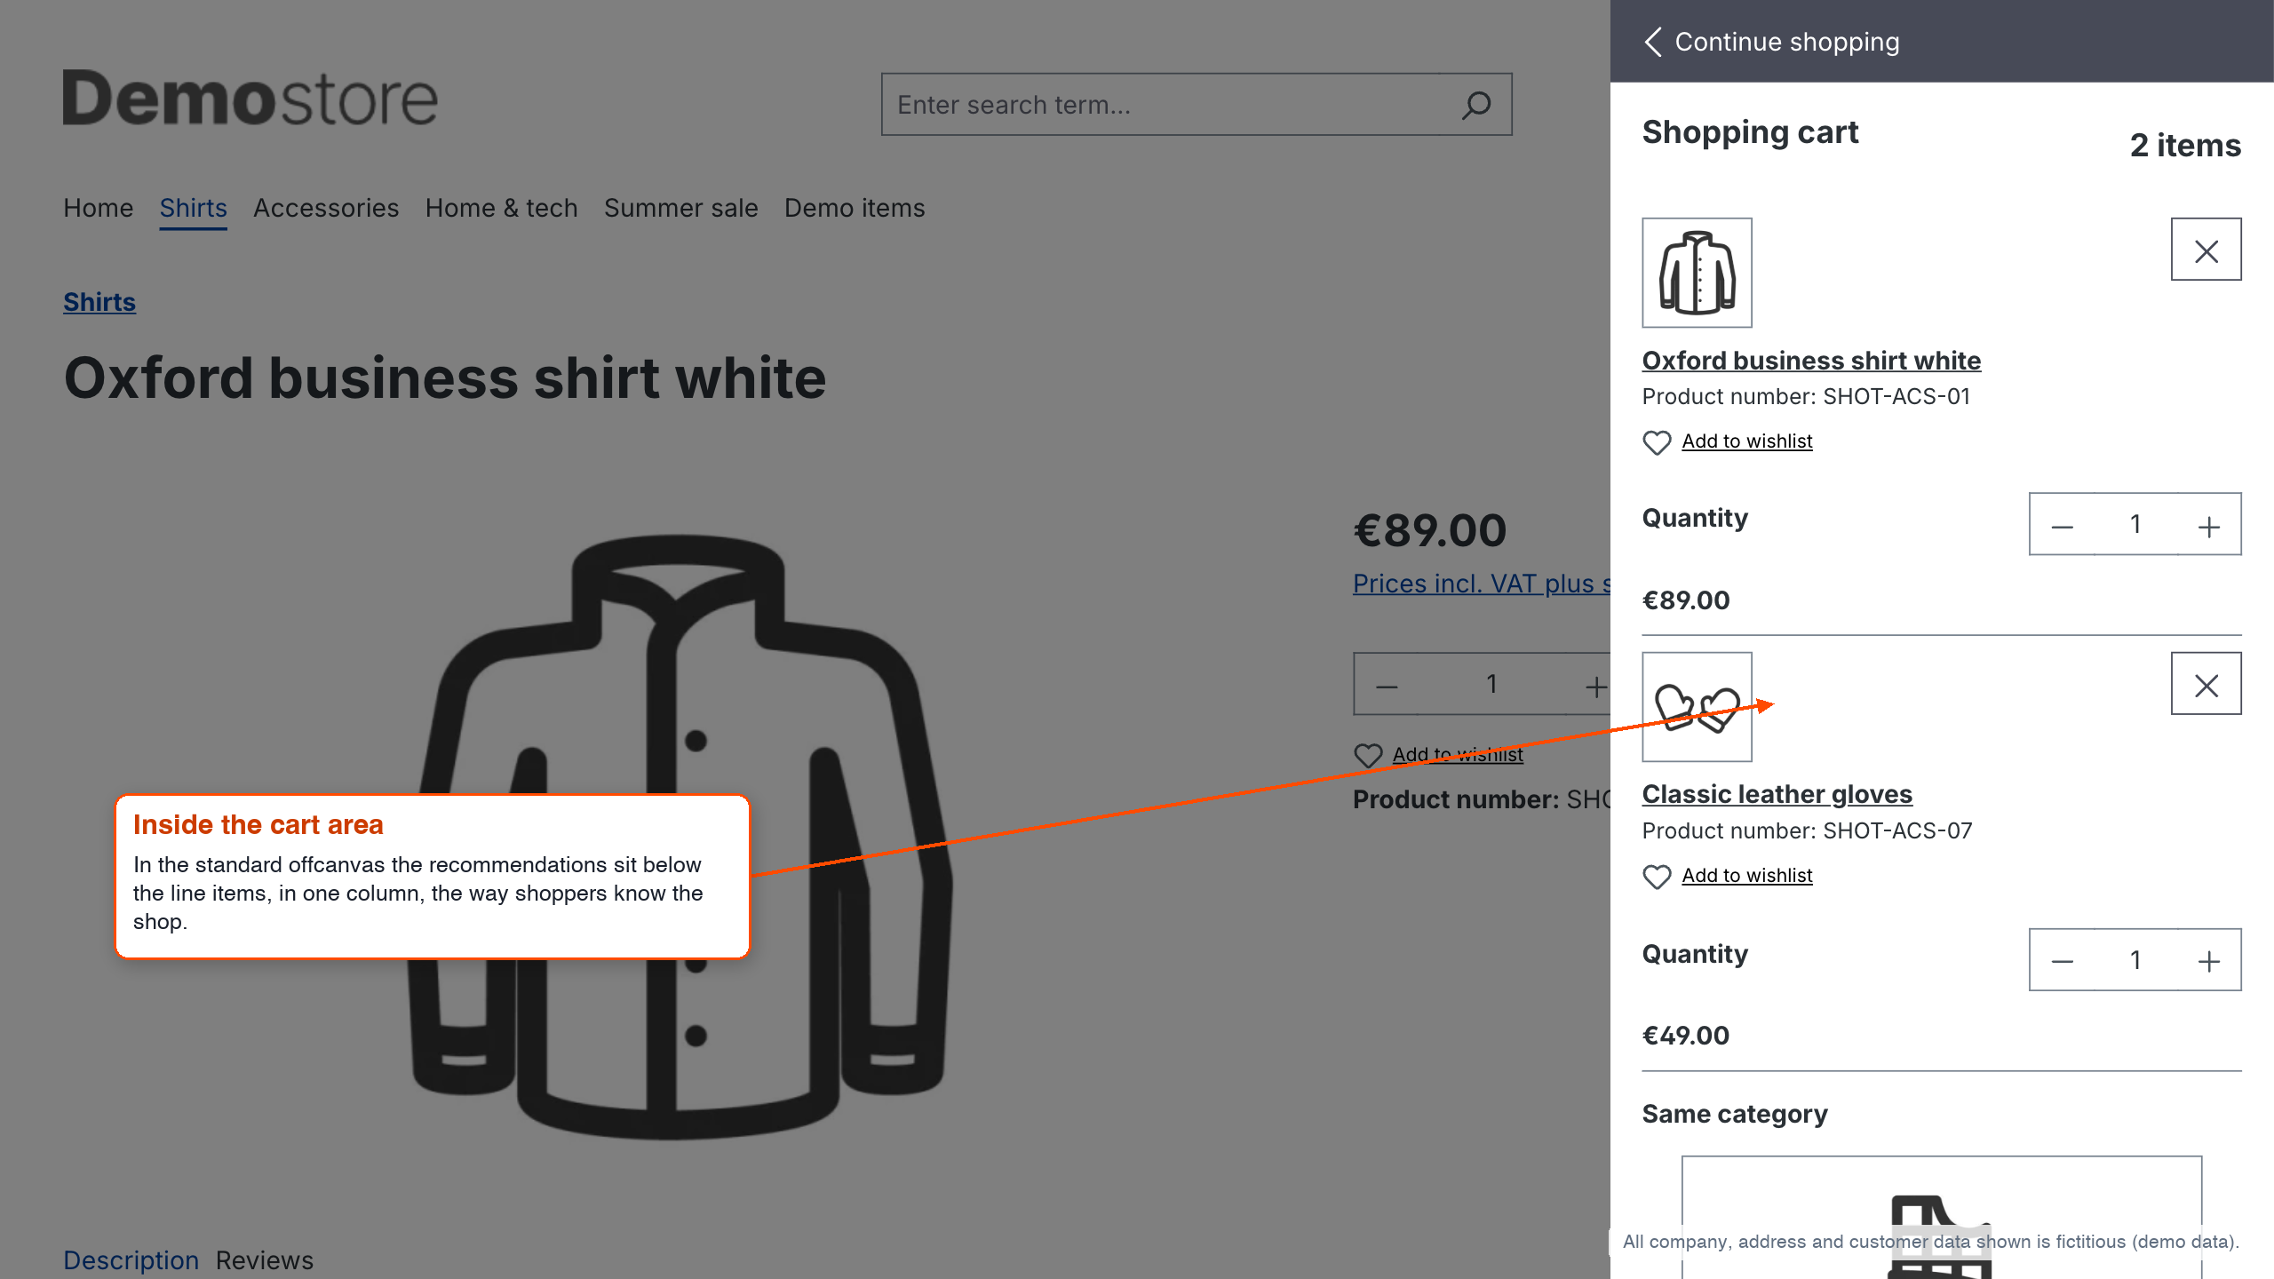Open the Accessories menu item
Screen dimensions: 2274x1279
tap(326, 208)
